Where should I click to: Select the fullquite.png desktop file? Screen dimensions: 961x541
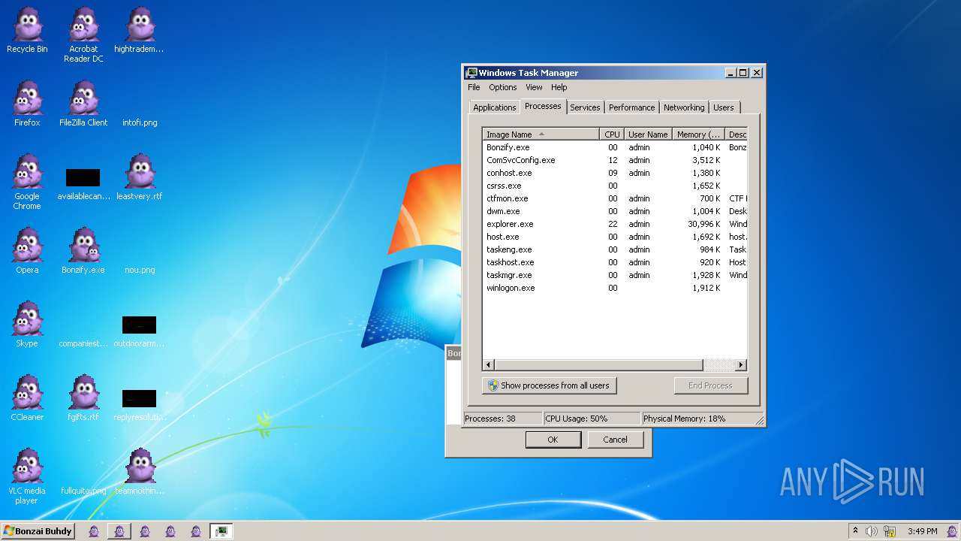click(83, 491)
